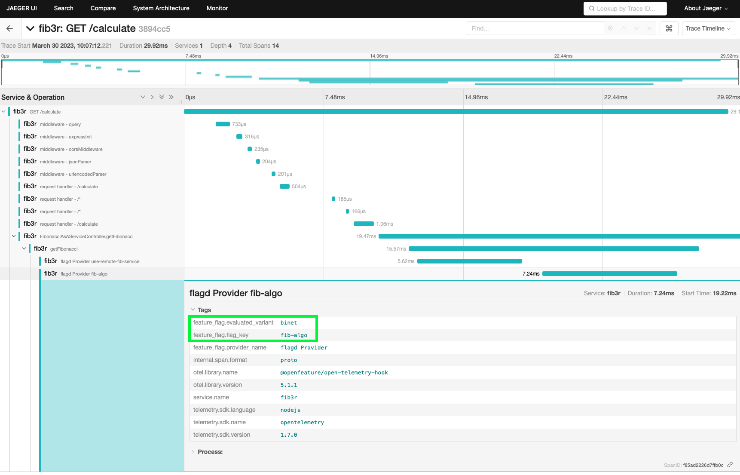Screen dimensions: 740x475
Task: Jump to next search result arrow
Action: coord(636,28)
